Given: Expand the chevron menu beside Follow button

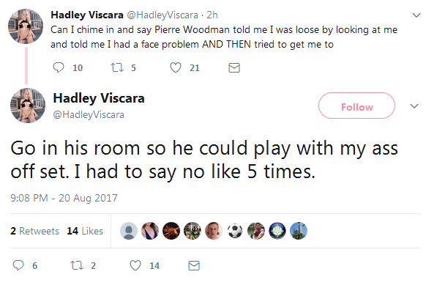Looking at the screenshot, I should [x=414, y=106].
